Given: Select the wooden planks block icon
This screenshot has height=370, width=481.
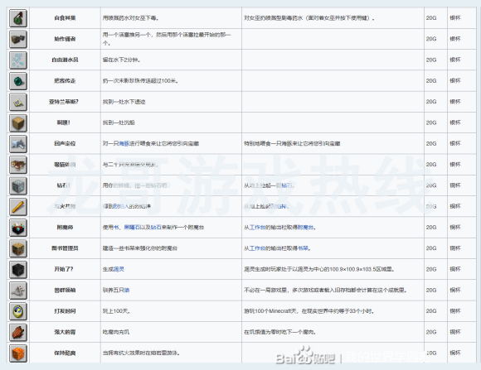Looking at the screenshot, I should (x=18, y=123).
